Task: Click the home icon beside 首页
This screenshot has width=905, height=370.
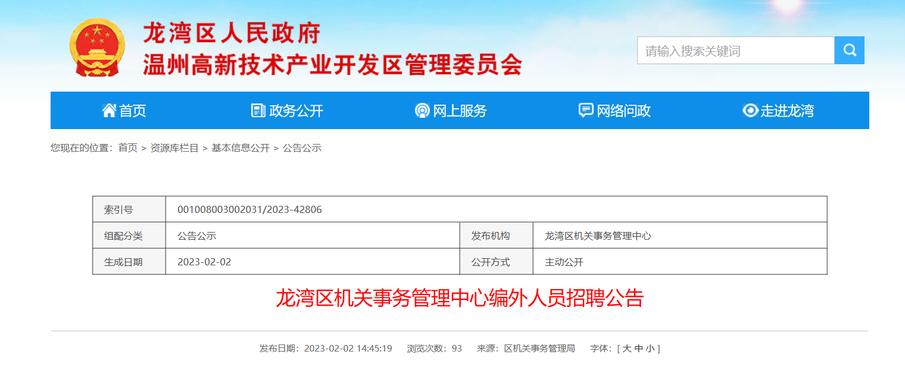Action: pos(109,110)
